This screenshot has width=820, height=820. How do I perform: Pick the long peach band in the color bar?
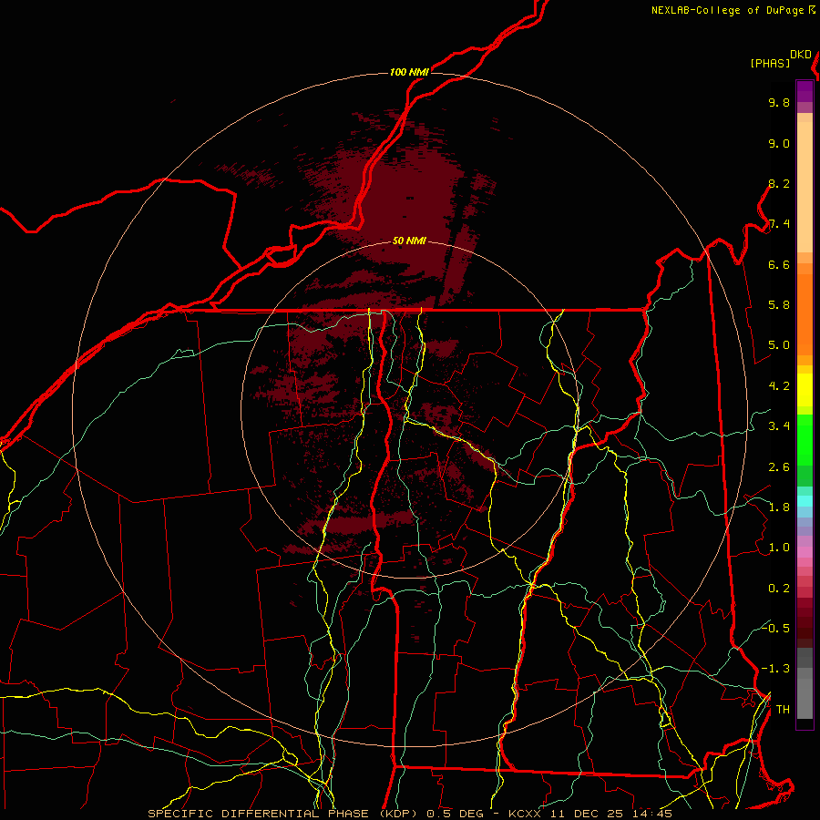click(805, 187)
